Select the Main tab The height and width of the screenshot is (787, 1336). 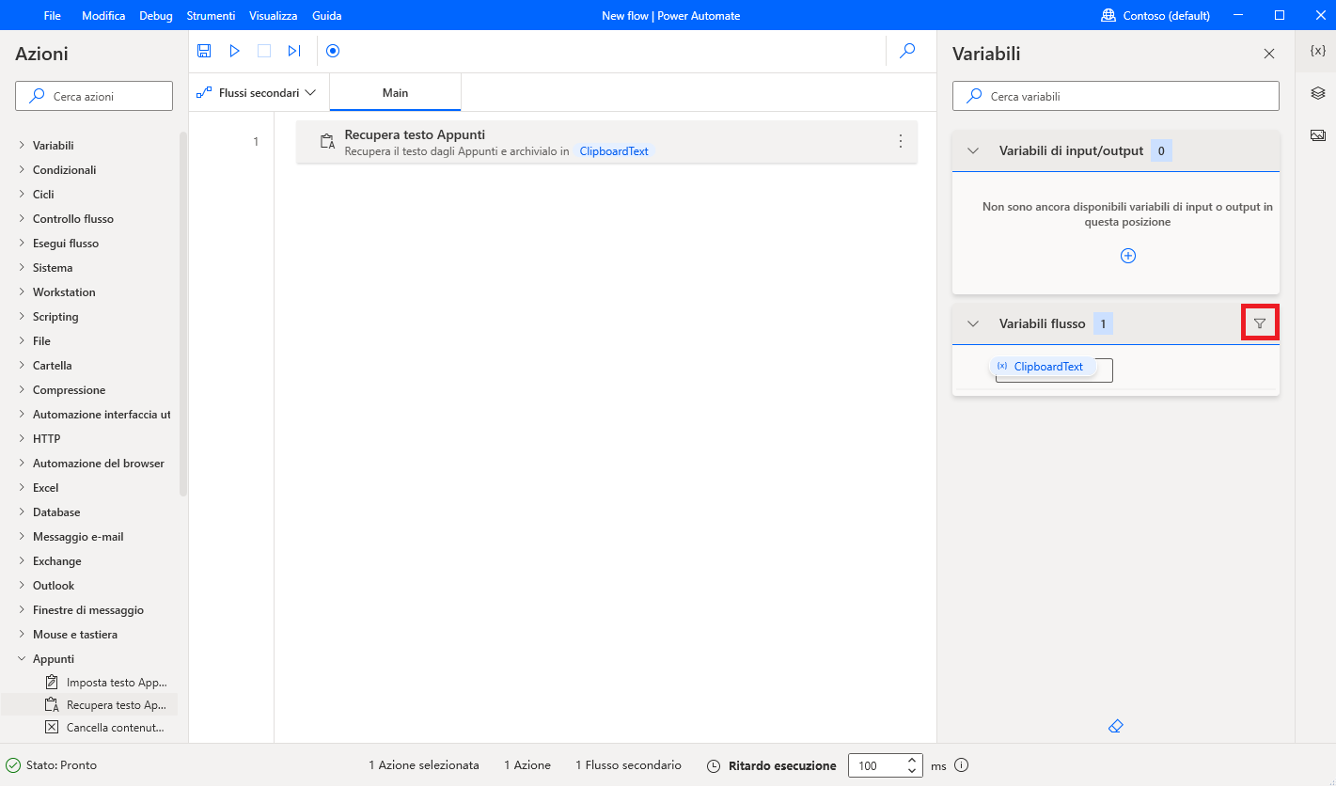point(395,92)
